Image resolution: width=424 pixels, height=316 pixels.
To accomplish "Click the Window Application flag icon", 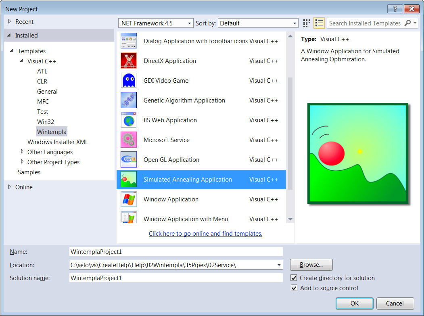I will [x=128, y=199].
